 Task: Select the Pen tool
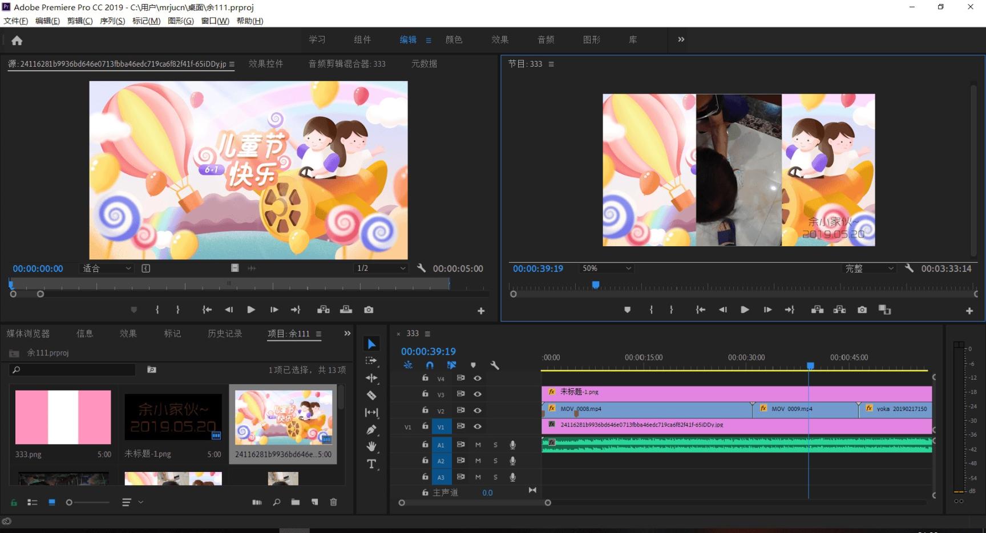click(x=371, y=429)
